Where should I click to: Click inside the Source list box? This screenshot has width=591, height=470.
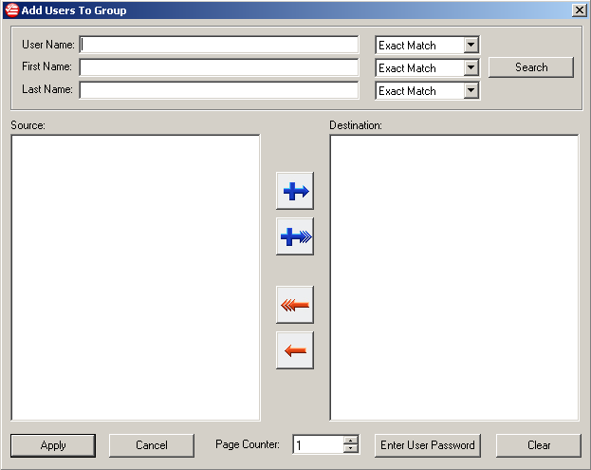pos(136,277)
